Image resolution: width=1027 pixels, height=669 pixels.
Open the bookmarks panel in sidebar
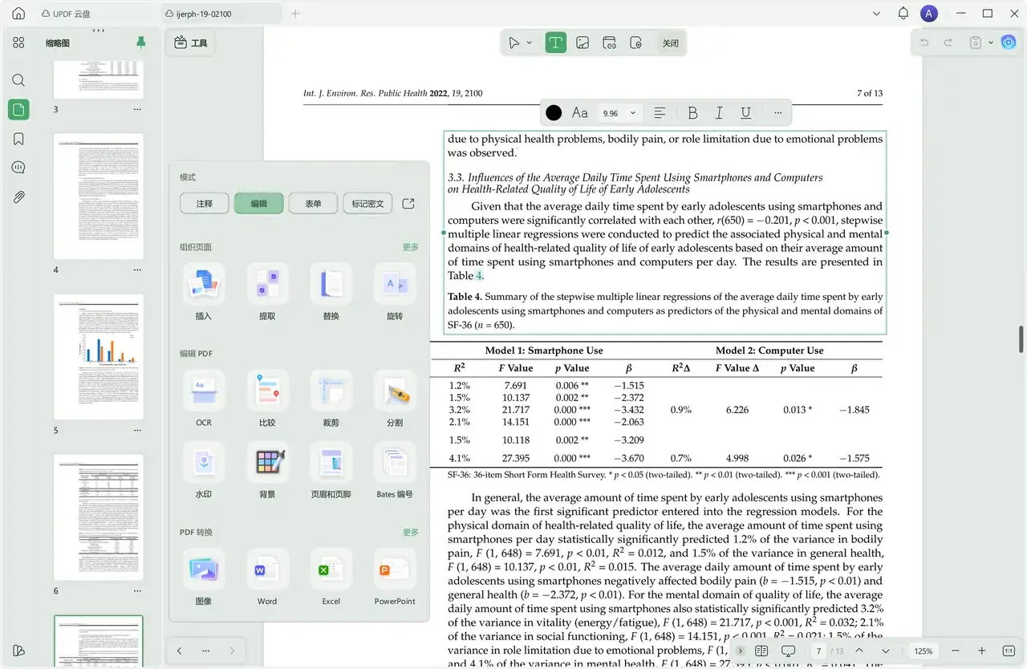tap(18, 139)
